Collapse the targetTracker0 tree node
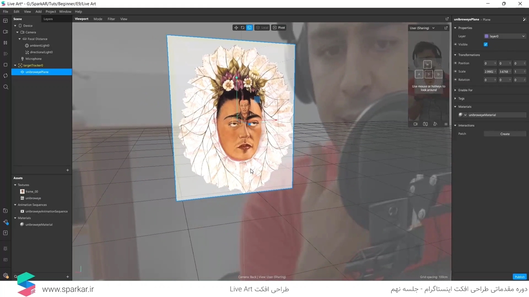 15,65
